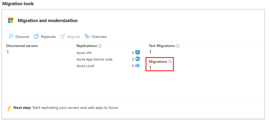This screenshot has width=269, height=120.
Task: Click the Azure VM monitor icon
Action: coord(138,53)
